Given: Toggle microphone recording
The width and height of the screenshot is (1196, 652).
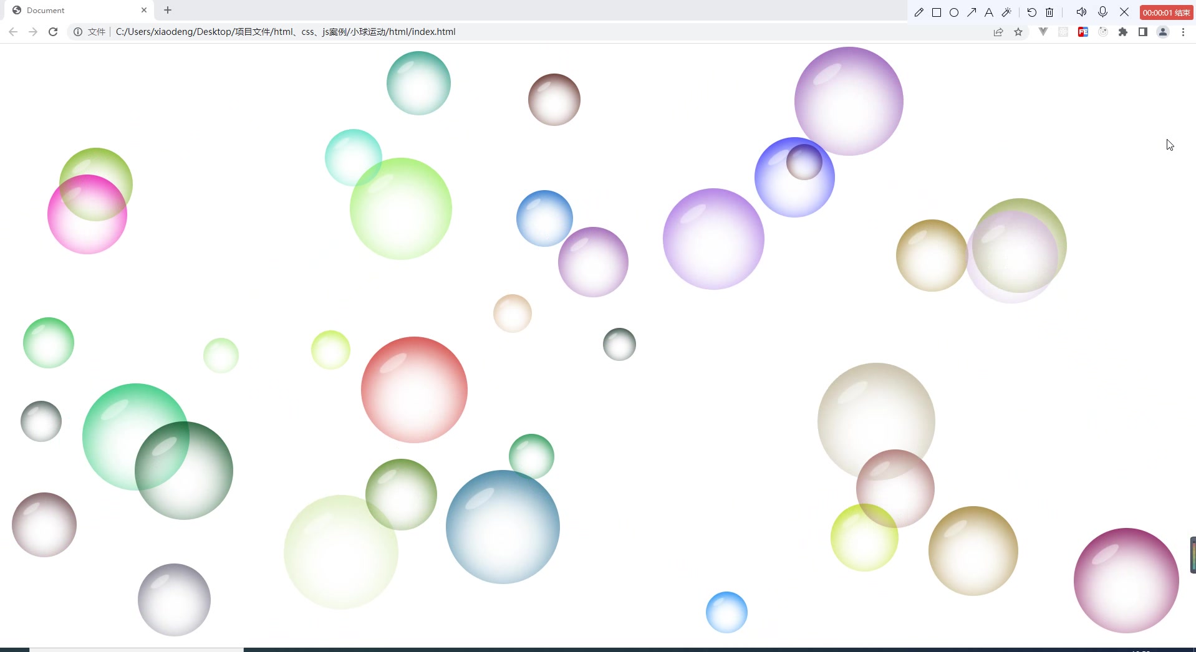Looking at the screenshot, I should click(x=1102, y=12).
